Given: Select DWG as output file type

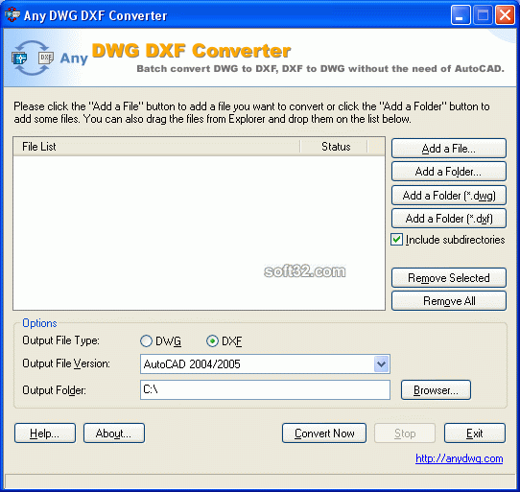Looking at the screenshot, I should click(146, 340).
